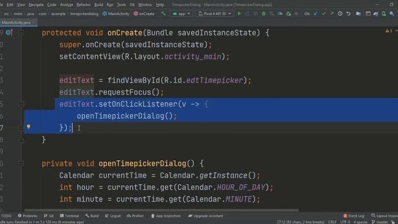The height and width of the screenshot is (224, 398).
Task: Open the app run configuration dropdown
Action: click(181, 14)
